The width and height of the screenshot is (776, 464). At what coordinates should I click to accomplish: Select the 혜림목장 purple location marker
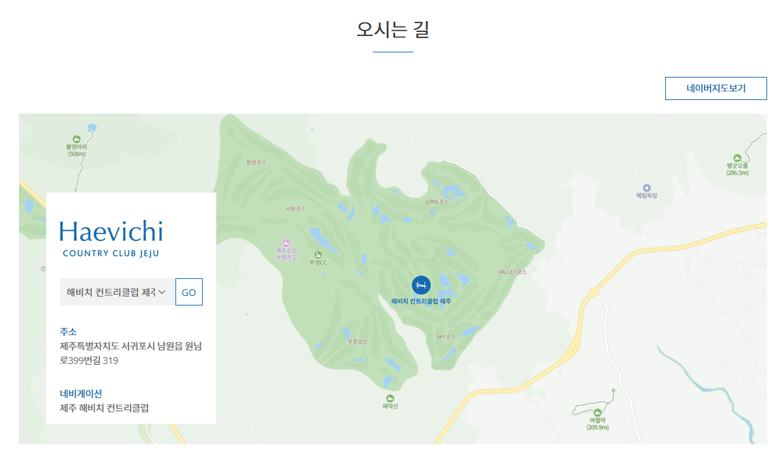coord(646,188)
